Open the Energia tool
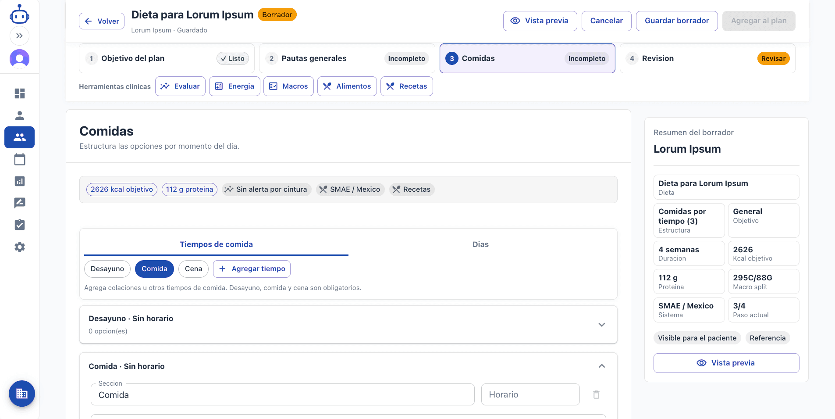Viewport: 835px width, 419px height. tap(235, 86)
